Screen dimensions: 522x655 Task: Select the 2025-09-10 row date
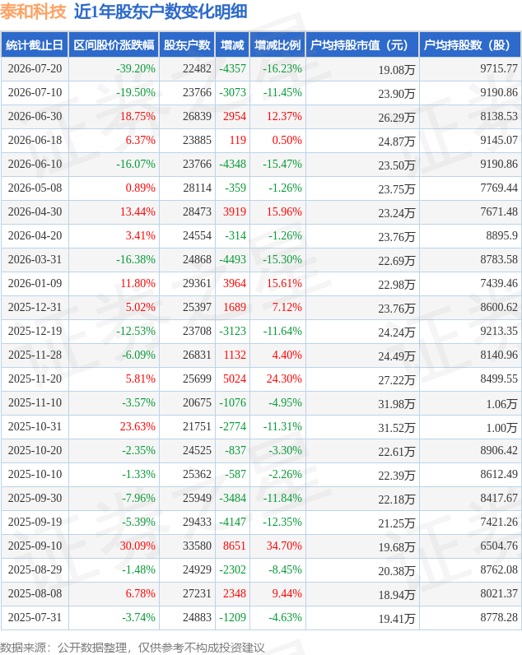35,546
